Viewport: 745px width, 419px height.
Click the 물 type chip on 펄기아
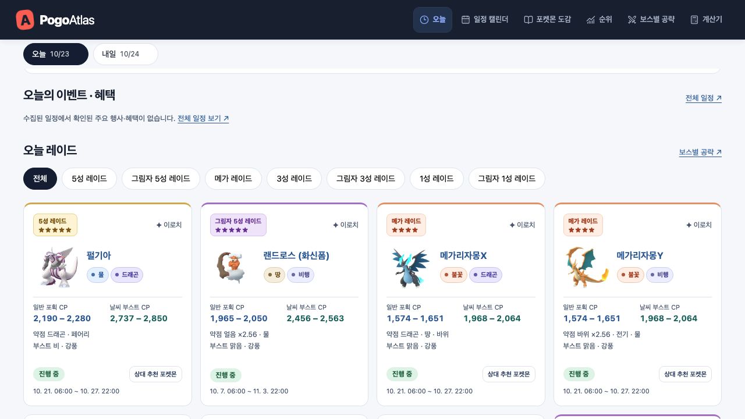click(98, 275)
